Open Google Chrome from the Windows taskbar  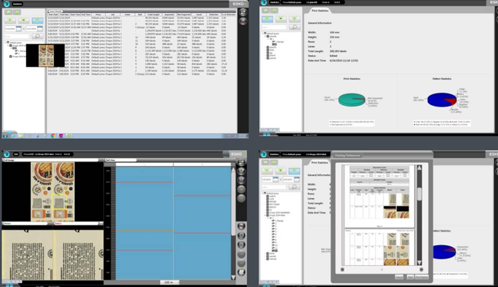53,136
